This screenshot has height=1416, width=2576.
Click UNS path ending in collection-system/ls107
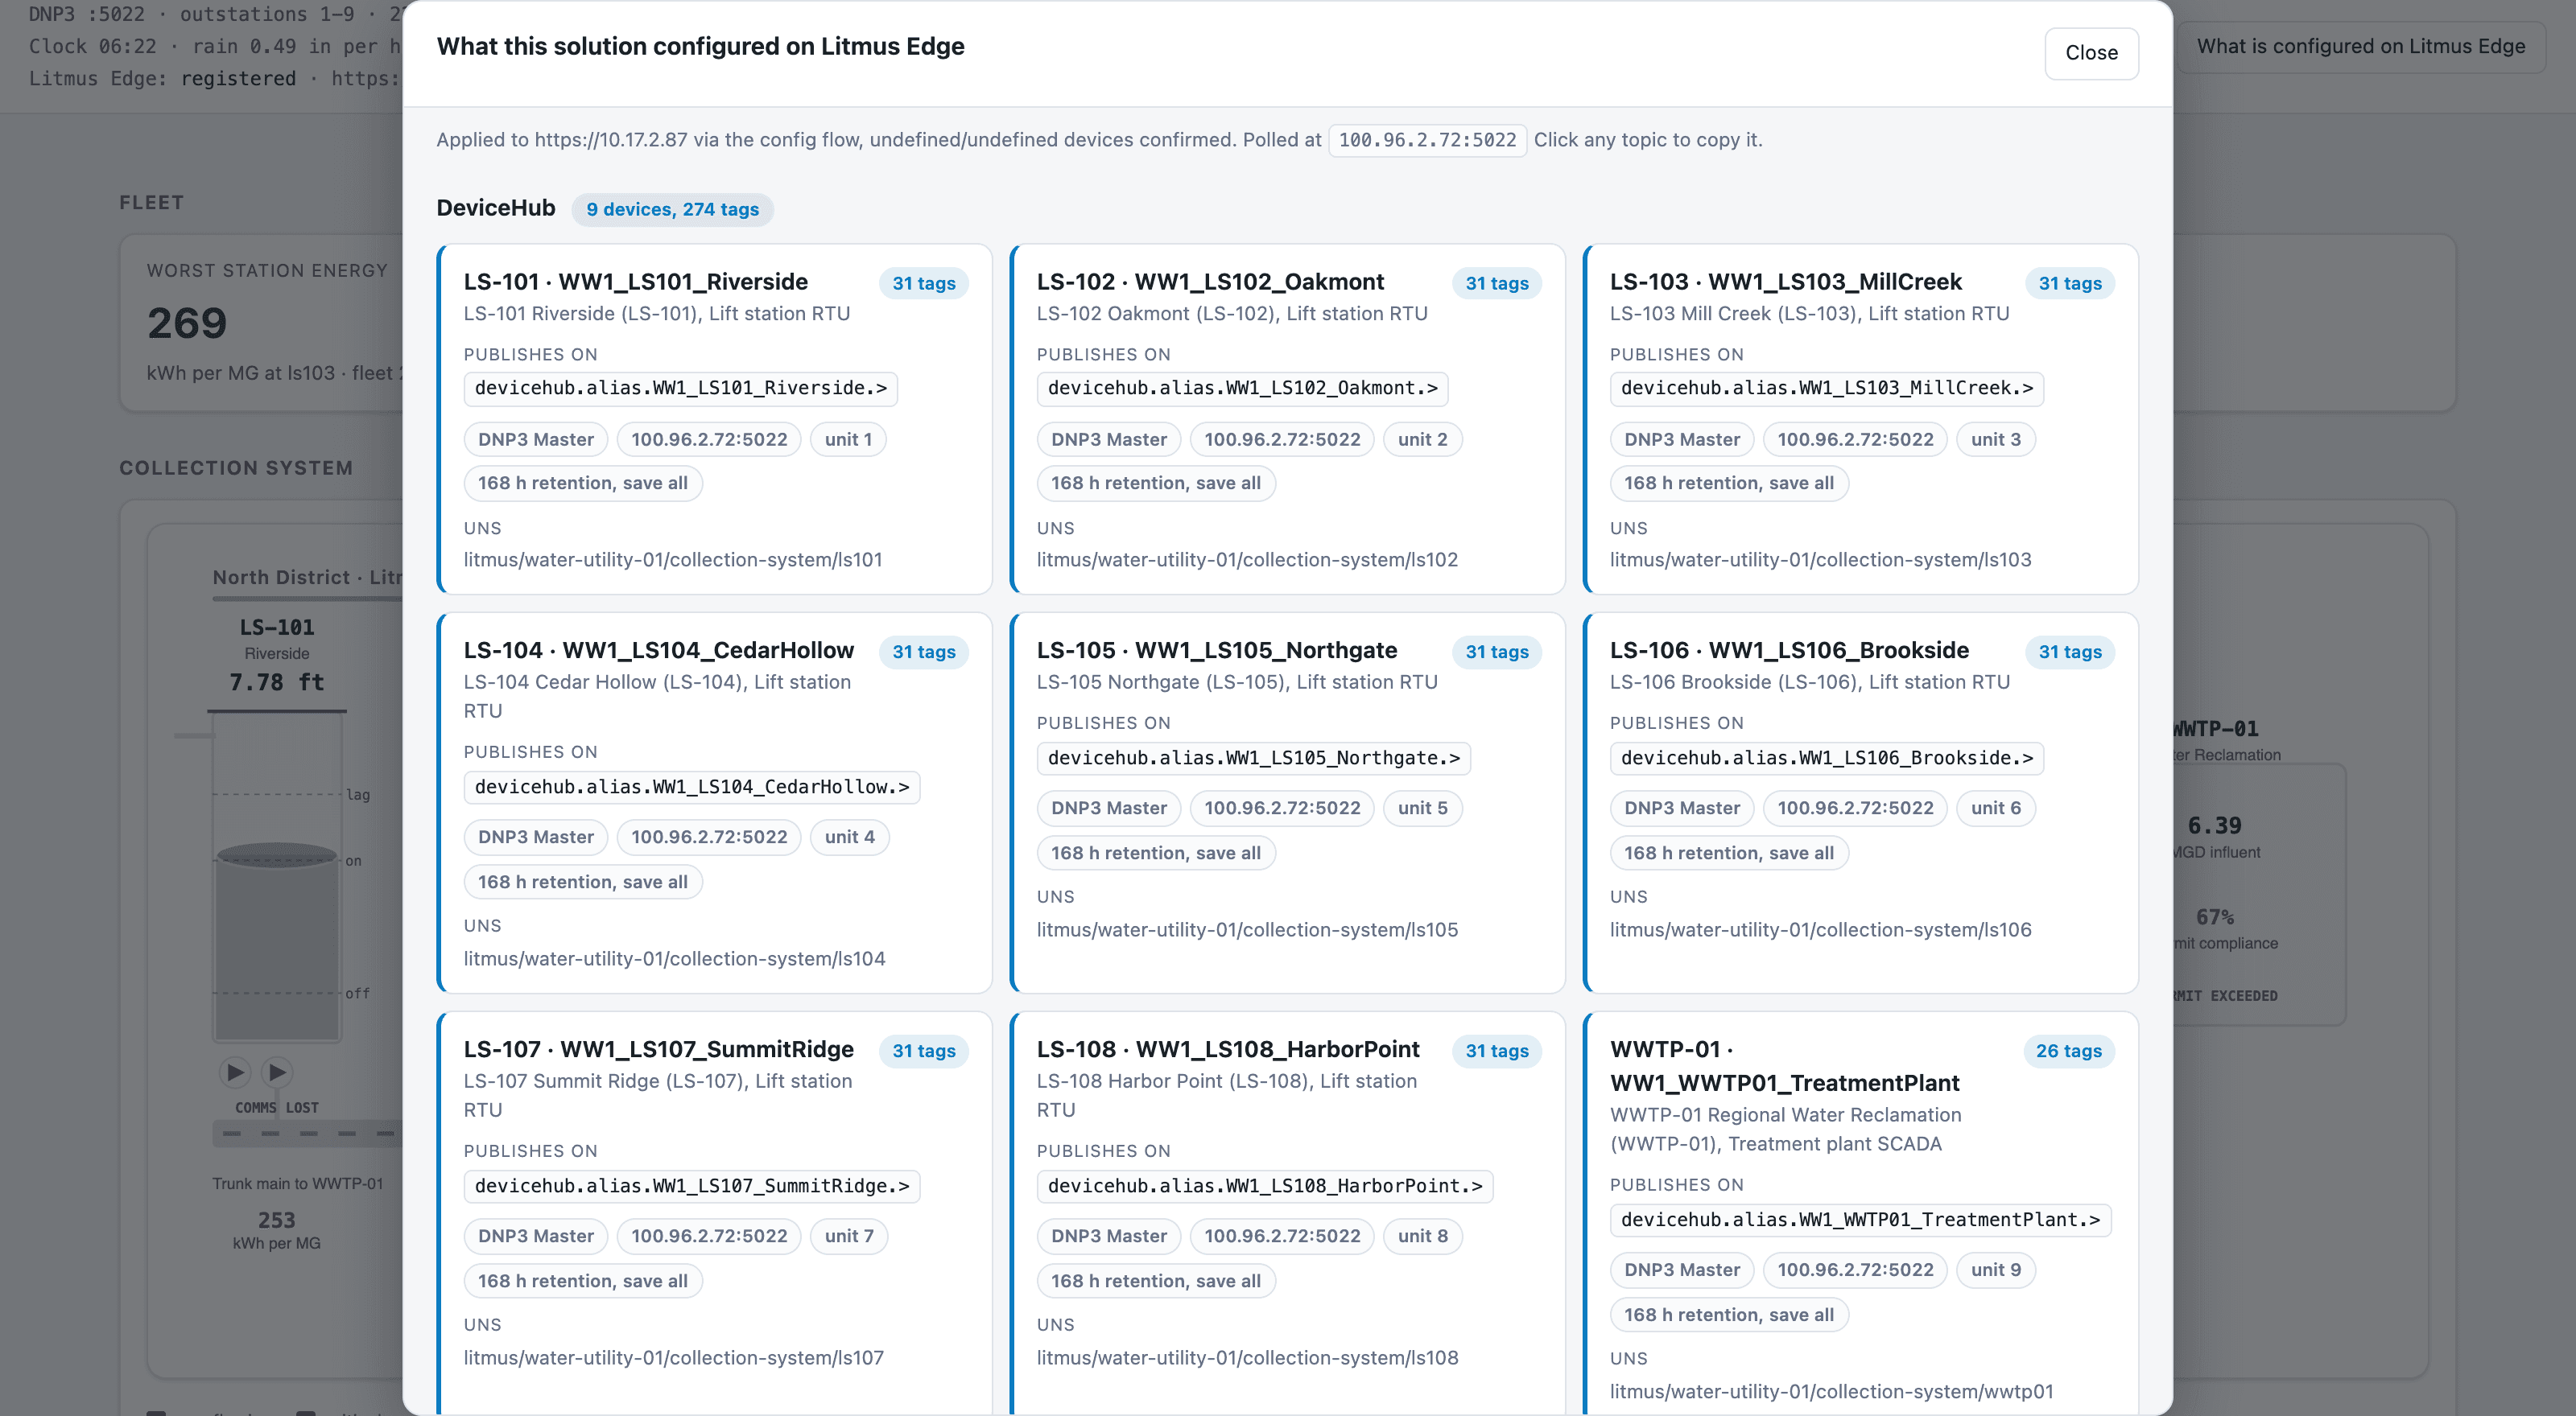[673, 1357]
